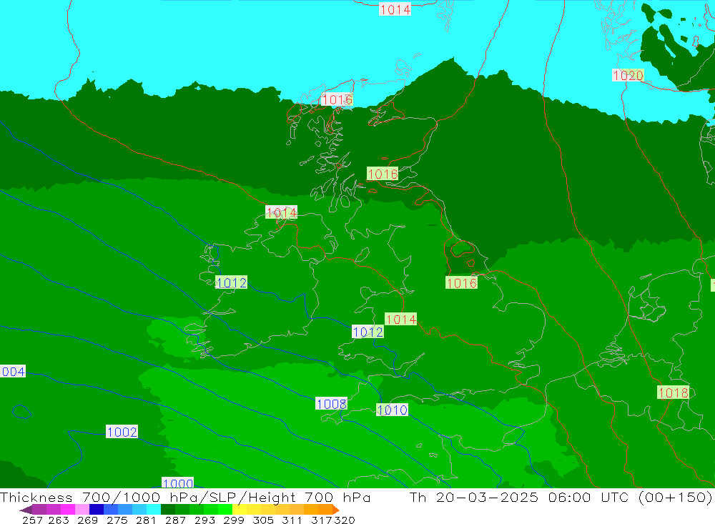The height and width of the screenshot is (524, 715).
Task: Click legend value 269
Action: pos(87,520)
